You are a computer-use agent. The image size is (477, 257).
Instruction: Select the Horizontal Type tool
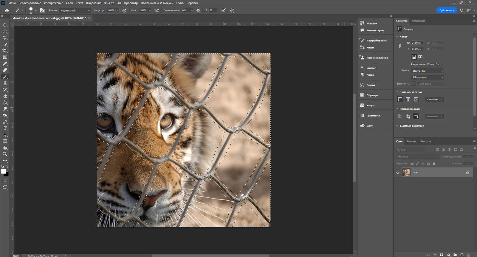coord(5,128)
